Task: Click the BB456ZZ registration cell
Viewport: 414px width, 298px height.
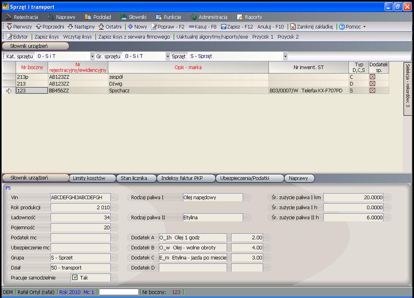Action: pos(78,91)
